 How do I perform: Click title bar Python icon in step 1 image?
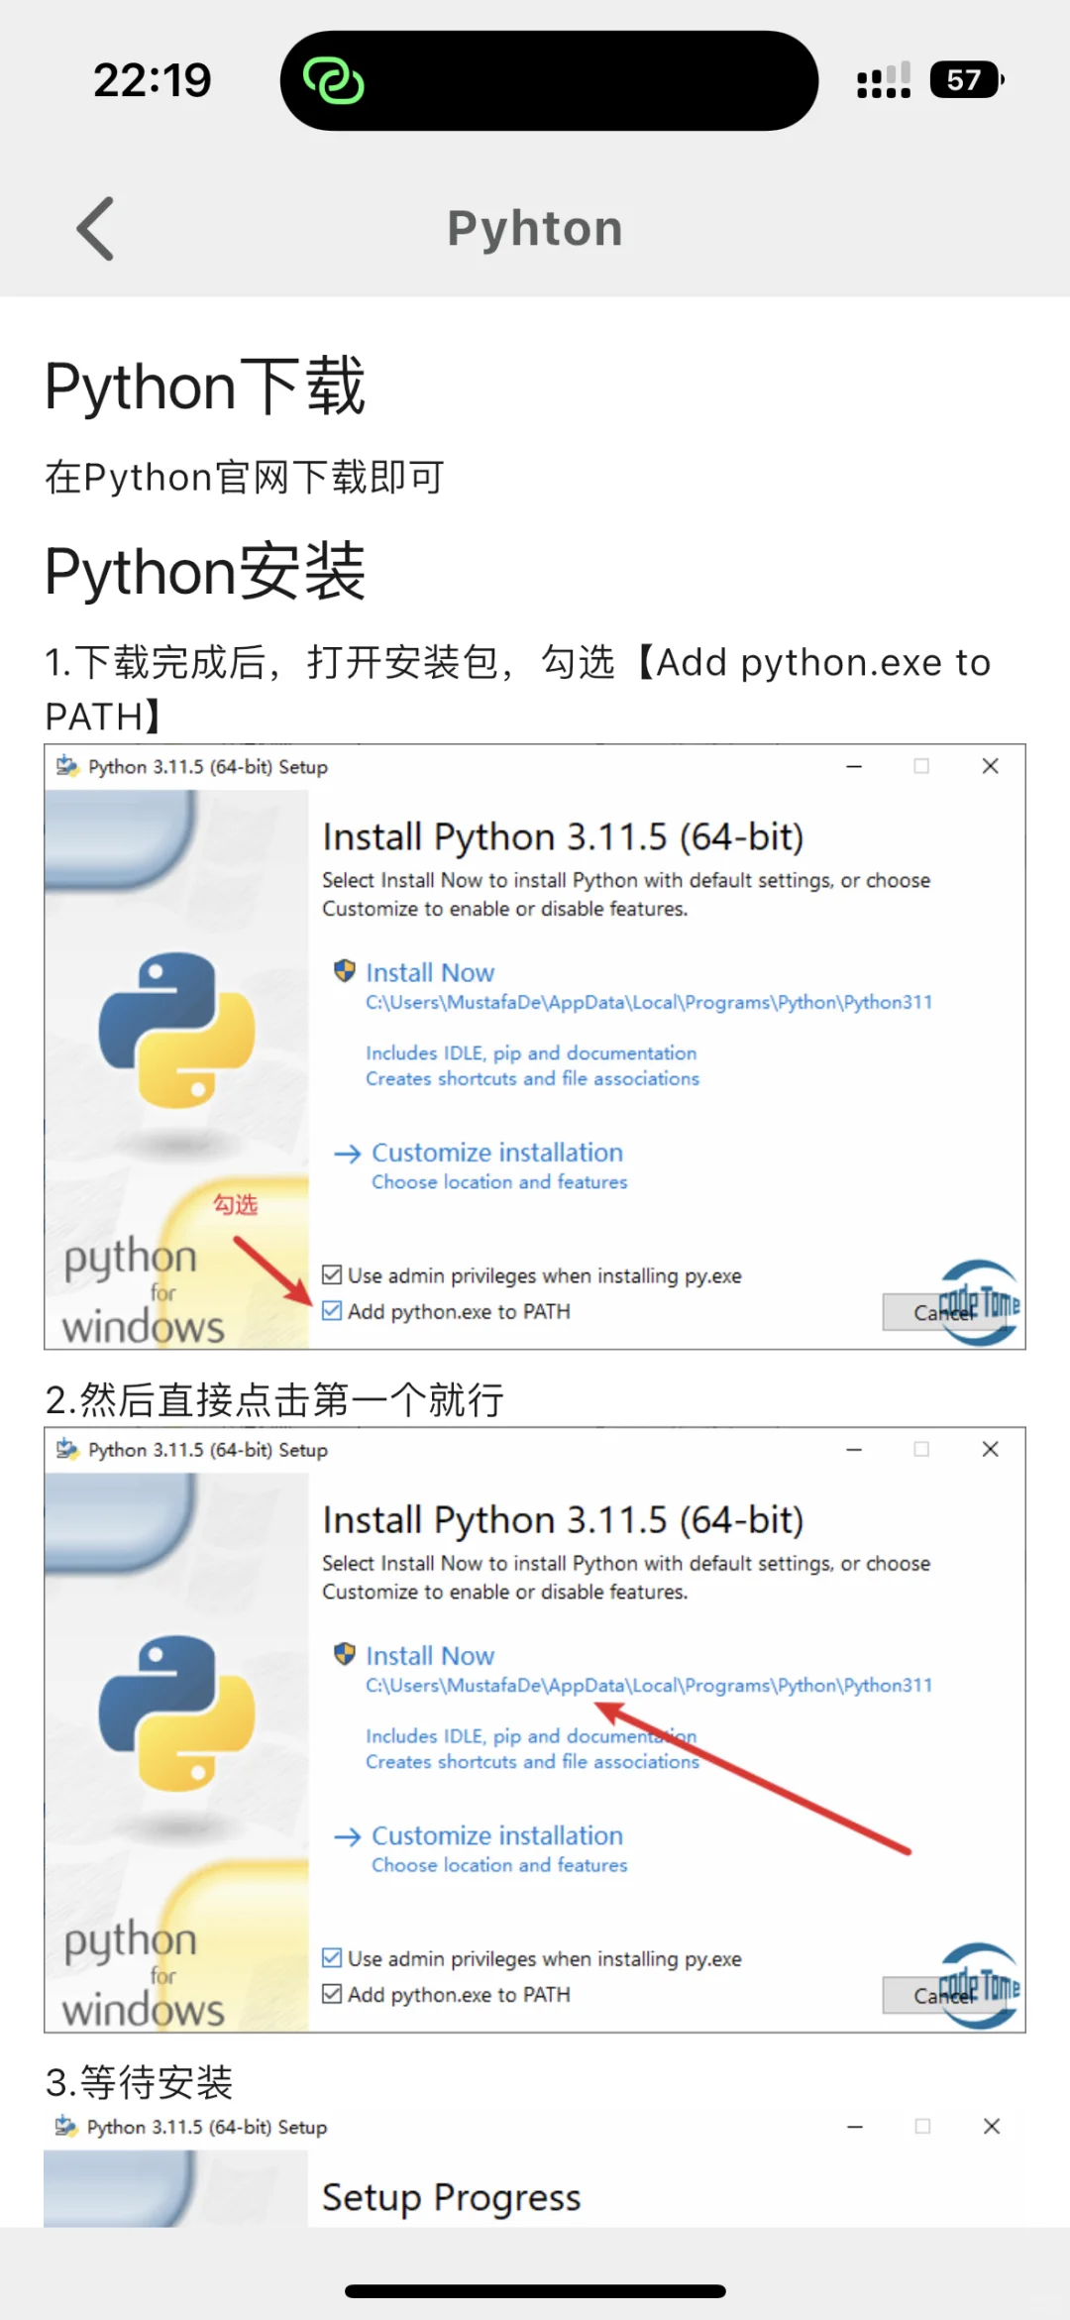(66, 766)
